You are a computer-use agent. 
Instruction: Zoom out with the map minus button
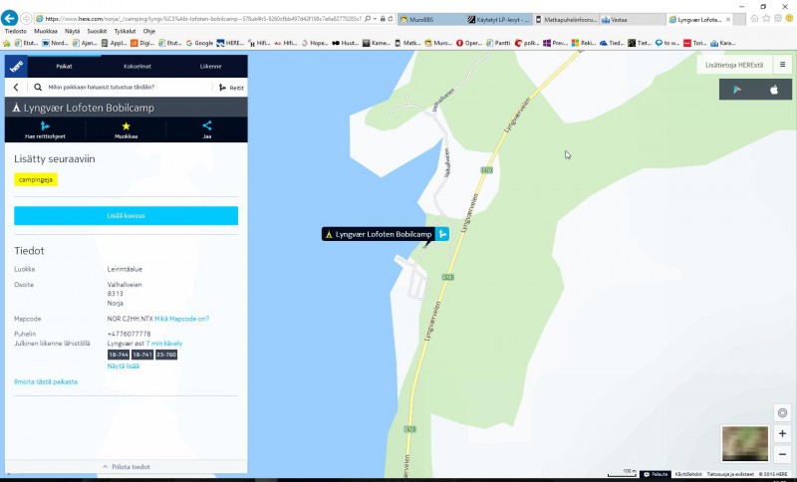click(782, 454)
